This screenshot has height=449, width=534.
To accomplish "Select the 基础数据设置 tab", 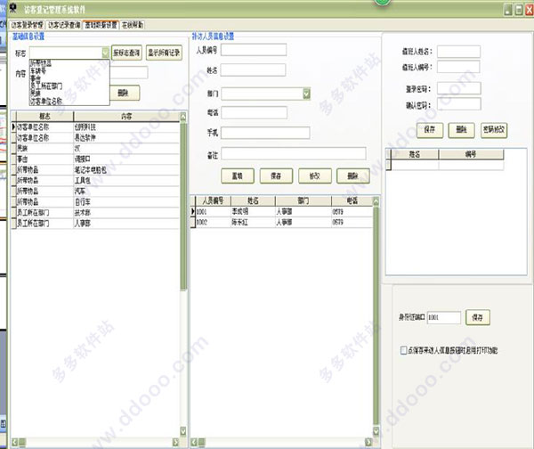I will point(101,25).
